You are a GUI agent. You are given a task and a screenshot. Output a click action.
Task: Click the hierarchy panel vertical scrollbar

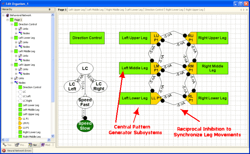coord(53,71)
